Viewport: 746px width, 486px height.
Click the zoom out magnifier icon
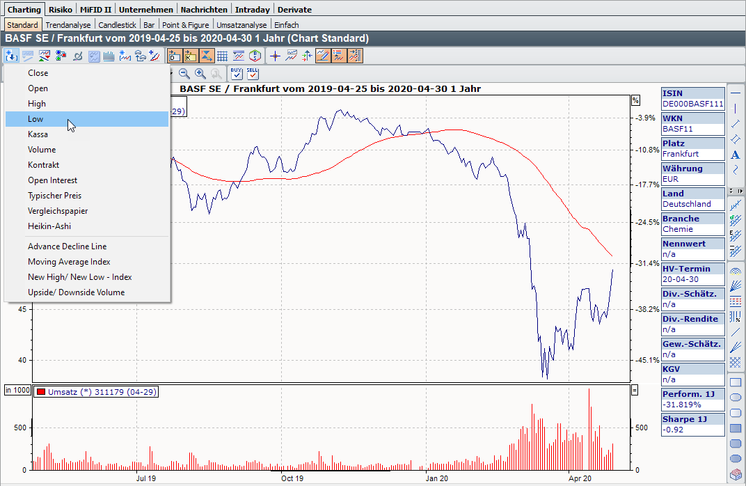coord(184,73)
